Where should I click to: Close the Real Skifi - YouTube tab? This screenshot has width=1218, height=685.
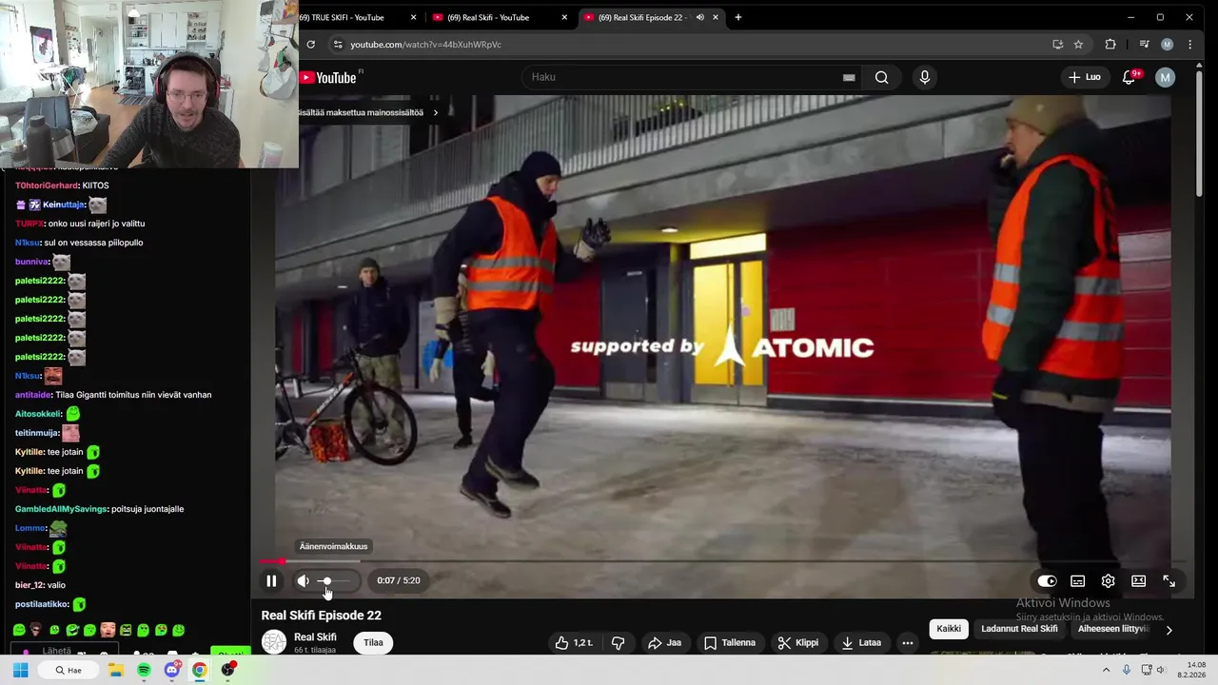click(564, 17)
